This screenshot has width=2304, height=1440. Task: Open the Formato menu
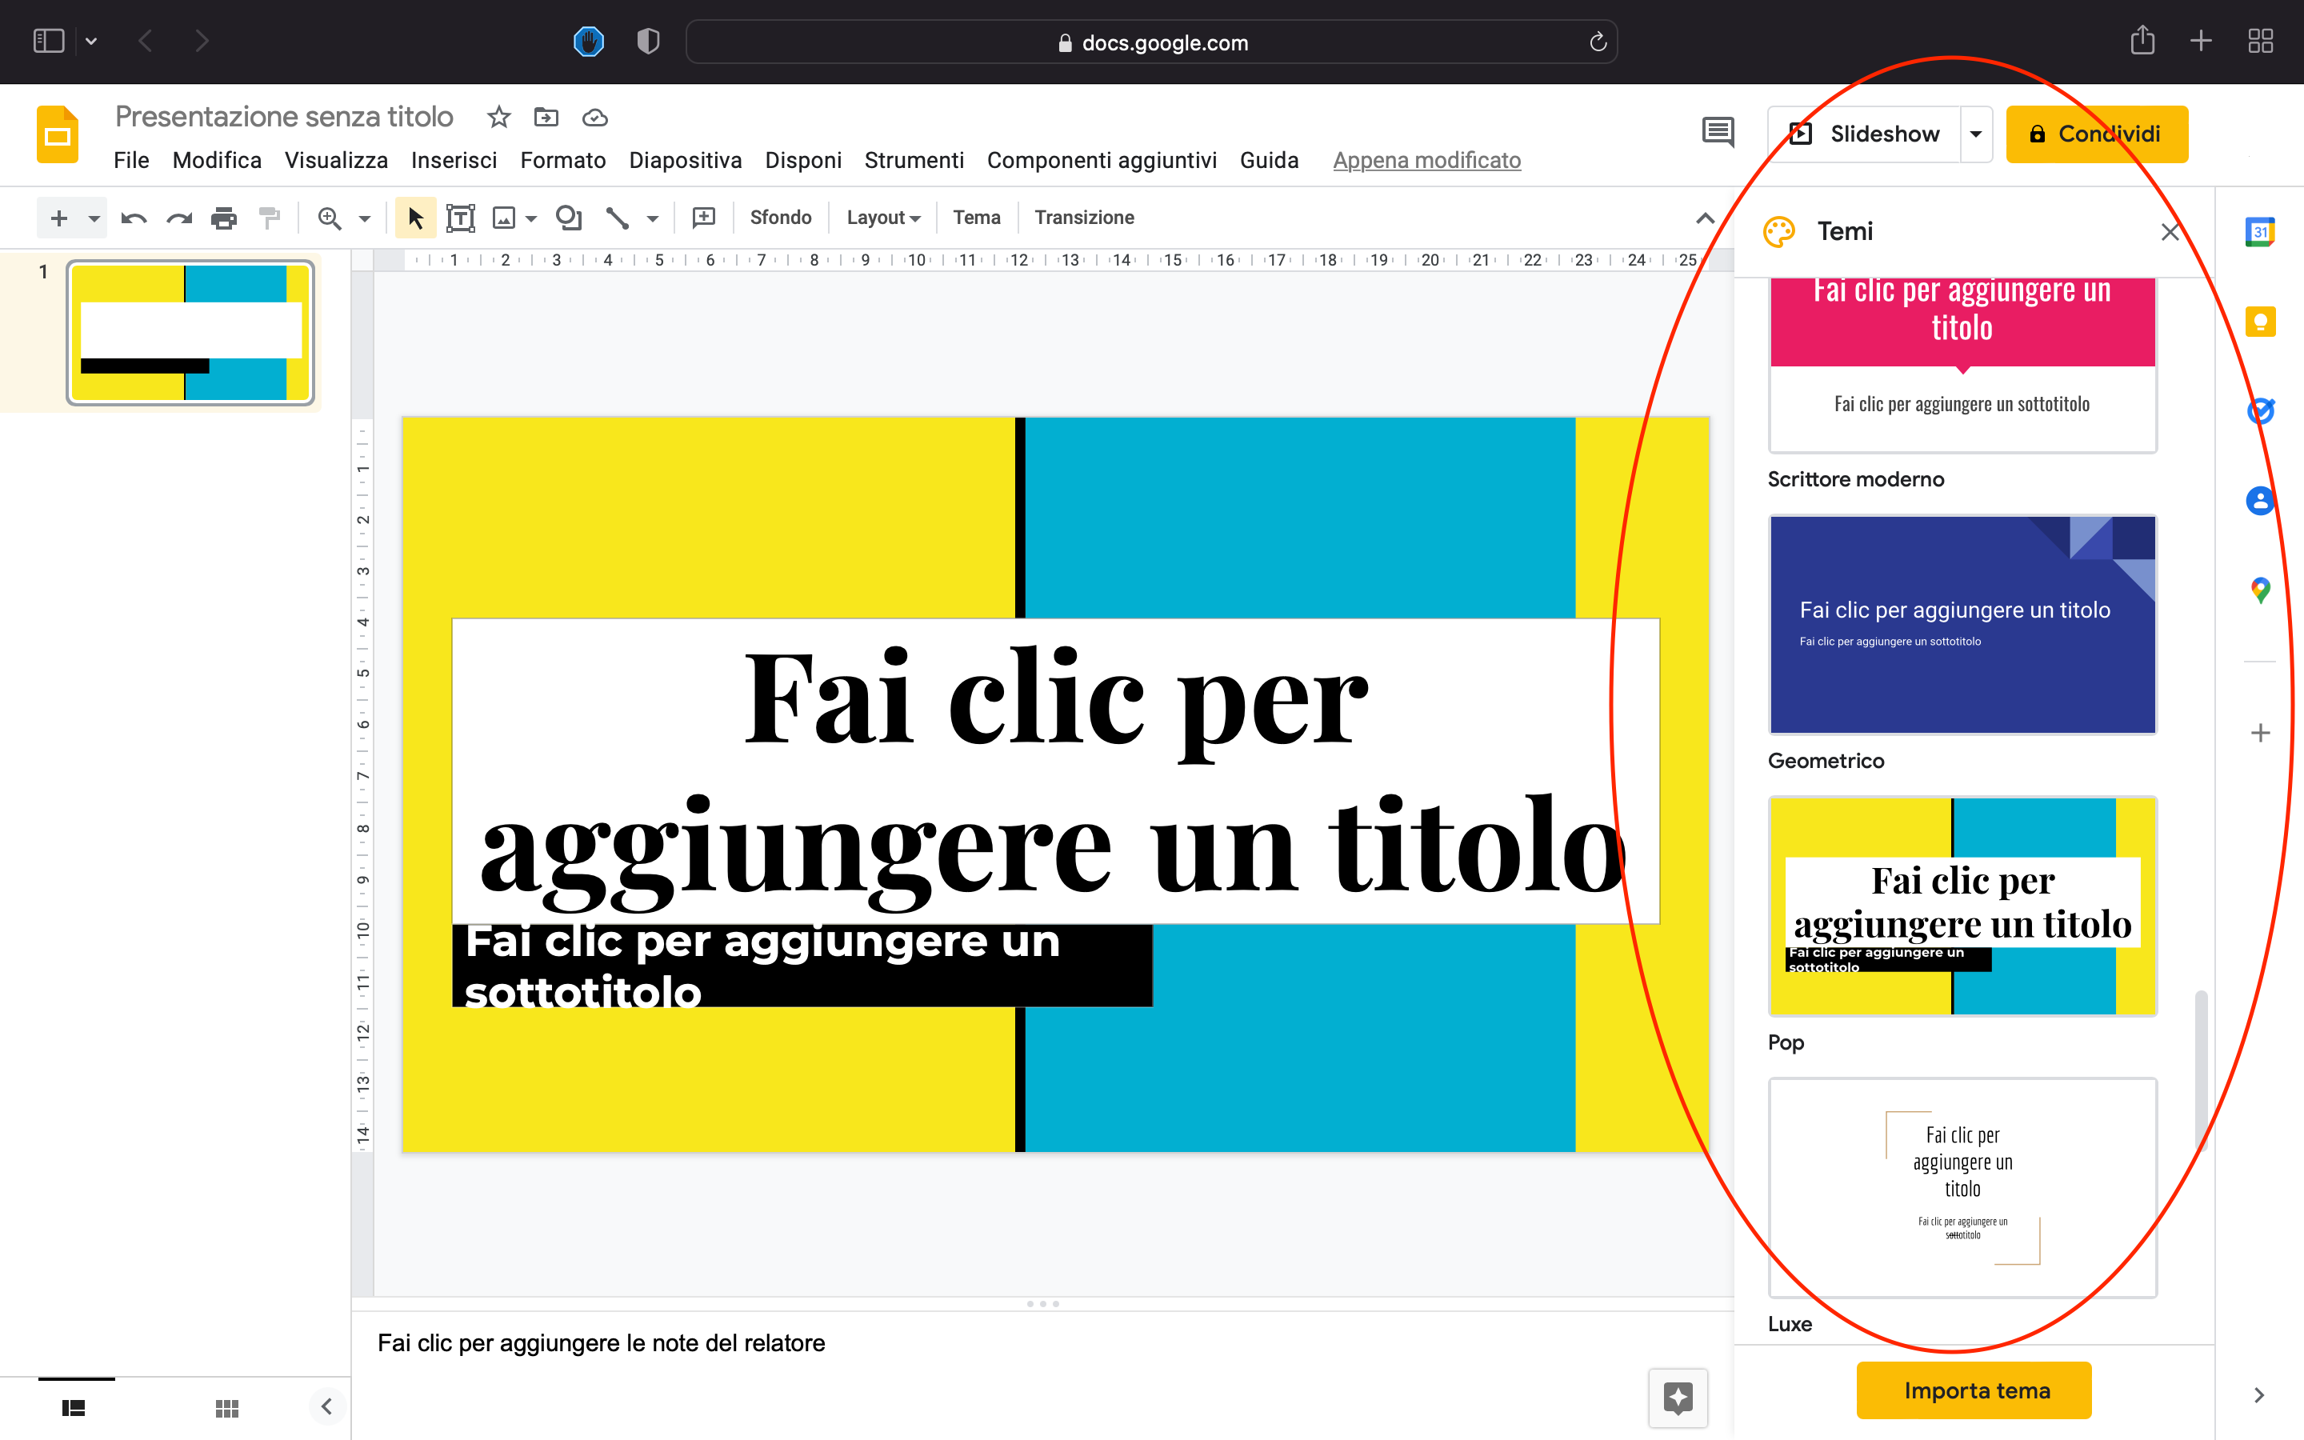pyautogui.click(x=562, y=160)
